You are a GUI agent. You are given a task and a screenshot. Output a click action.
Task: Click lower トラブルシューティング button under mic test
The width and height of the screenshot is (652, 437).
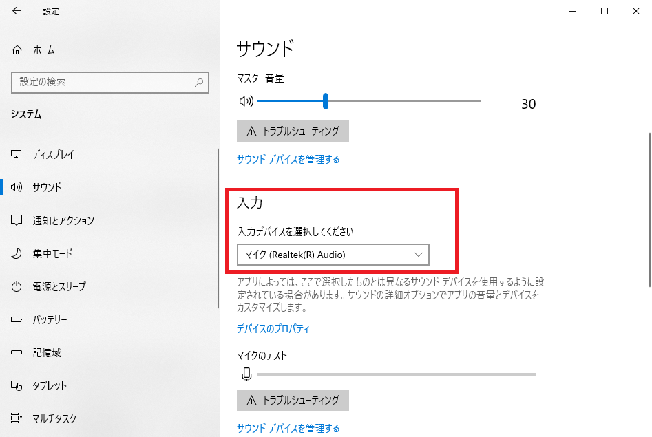coord(293,401)
